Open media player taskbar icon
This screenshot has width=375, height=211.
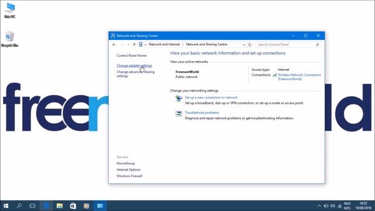[x=86, y=206]
